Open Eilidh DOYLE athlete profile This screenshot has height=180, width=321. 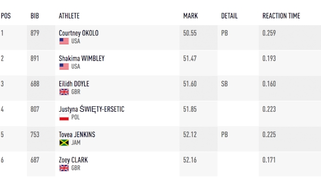74,84
